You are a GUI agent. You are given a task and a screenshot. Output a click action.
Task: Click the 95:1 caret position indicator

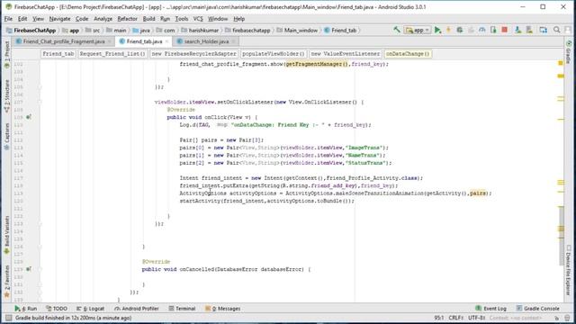click(439, 318)
